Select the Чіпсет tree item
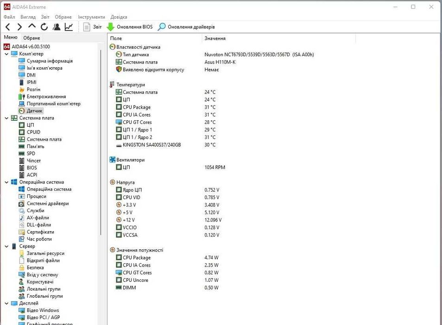 [30, 160]
